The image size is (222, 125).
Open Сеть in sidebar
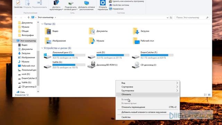[21, 92]
